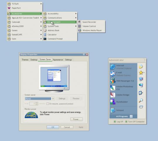Expand the Accessibility submenu arrow

click(x=76, y=14)
